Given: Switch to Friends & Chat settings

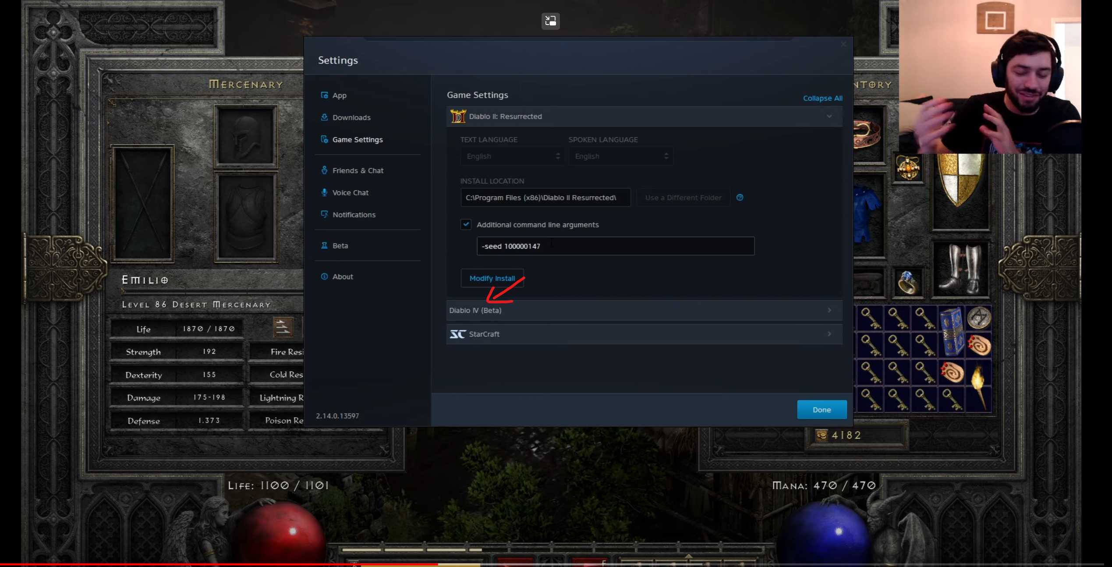Looking at the screenshot, I should 358,170.
